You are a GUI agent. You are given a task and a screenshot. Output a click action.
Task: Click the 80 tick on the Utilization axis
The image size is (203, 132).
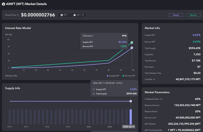(109, 70)
